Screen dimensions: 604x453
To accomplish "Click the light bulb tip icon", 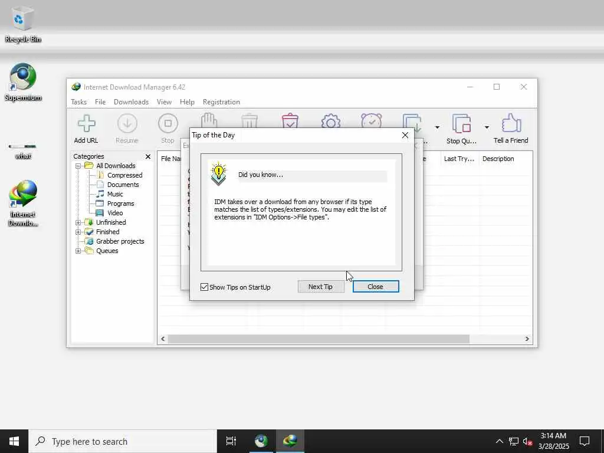I will pos(219,173).
